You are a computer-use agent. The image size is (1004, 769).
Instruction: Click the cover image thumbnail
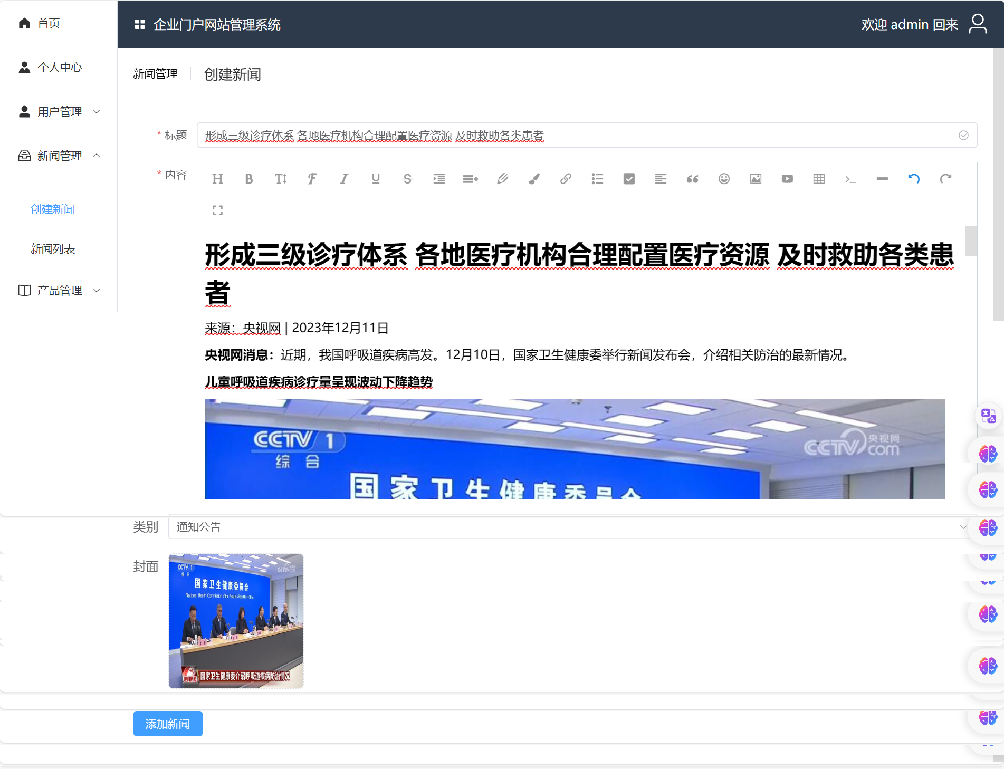click(x=236, y=621)
